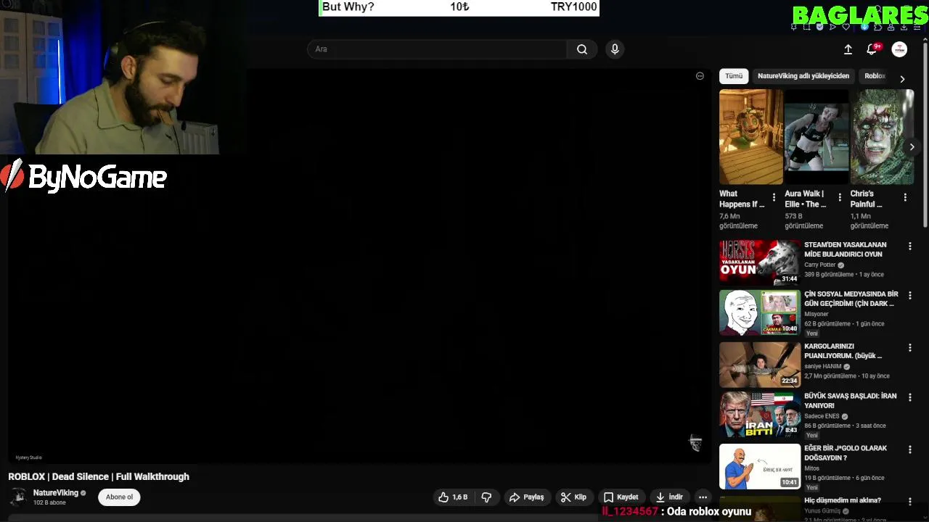Viewport: 929px width, 522px height.
Task: Open options for EĞER BİR J*GOLO video
Action: tap(909, 449)
